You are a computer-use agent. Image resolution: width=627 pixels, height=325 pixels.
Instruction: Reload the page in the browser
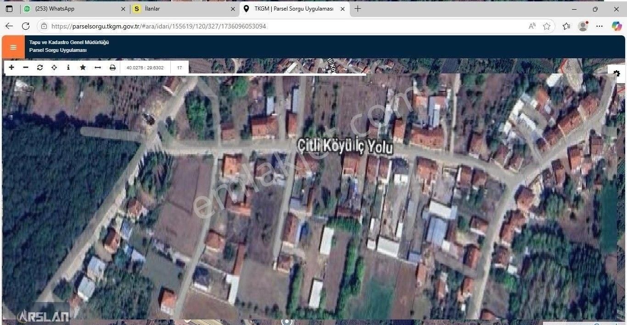click(x=26, y=26)
